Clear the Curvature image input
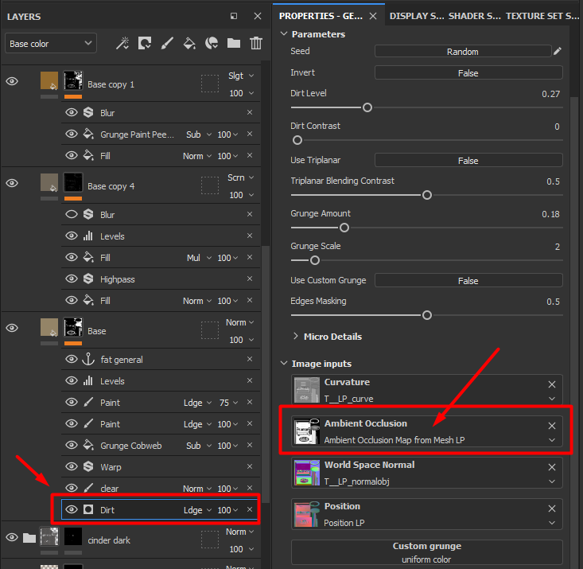The height and width of the screenshot is (569, 583). (552, 384)
